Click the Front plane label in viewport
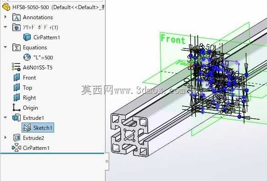 173,39
